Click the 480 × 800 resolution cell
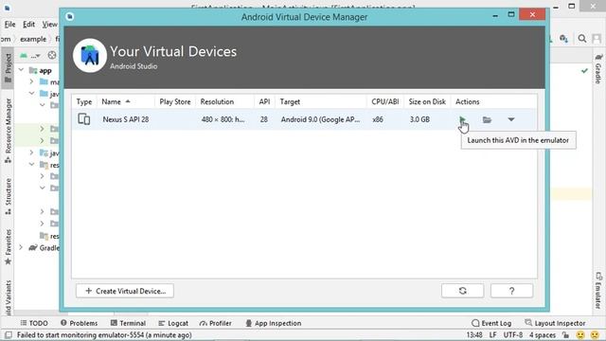This screenshot has height=341, width=606. pos(223,119)
